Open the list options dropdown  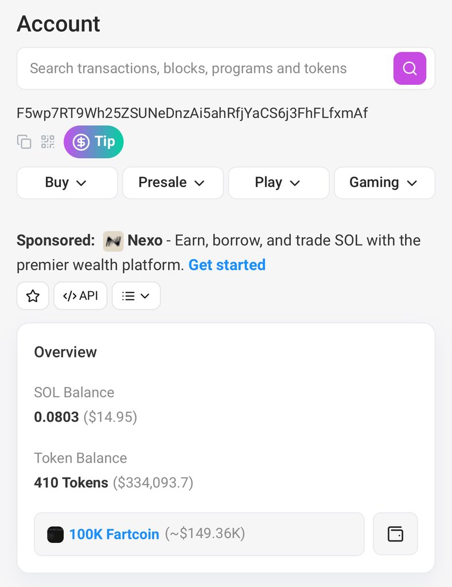point(137,296)
